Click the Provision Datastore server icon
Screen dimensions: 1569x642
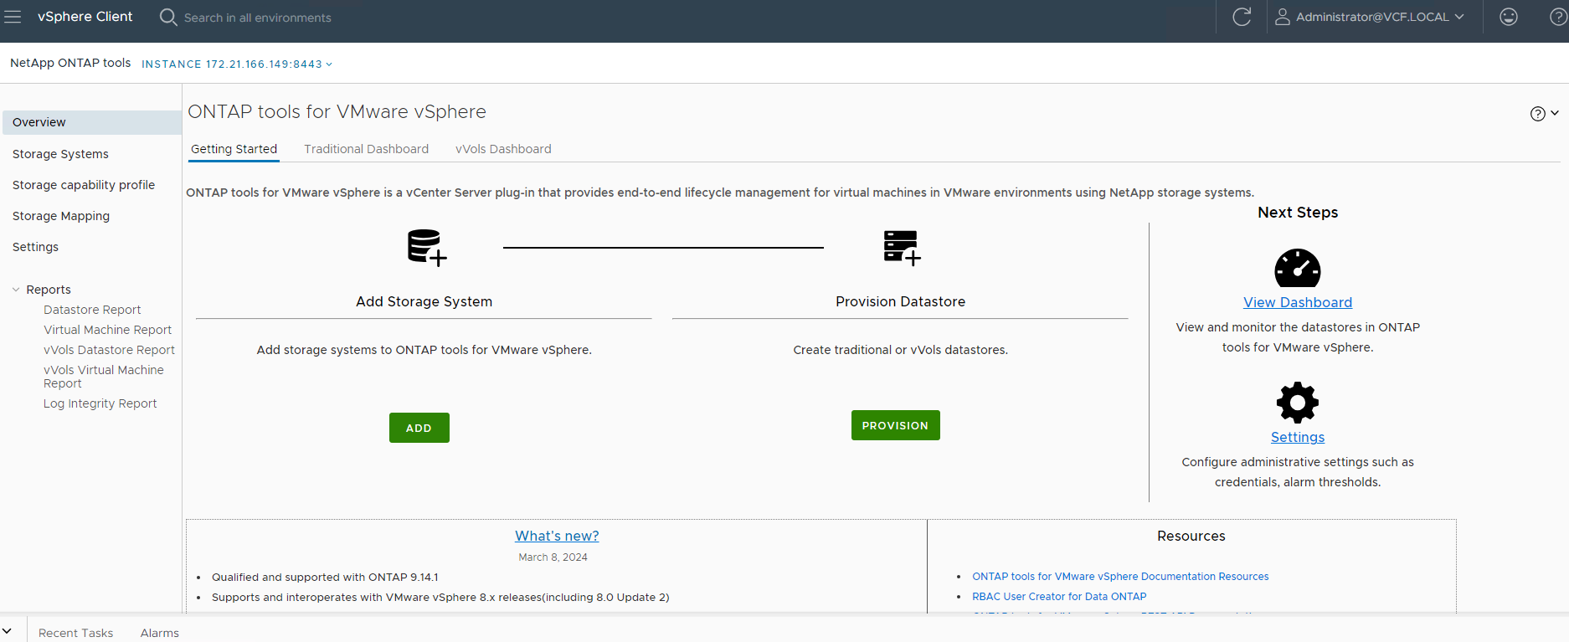[901, 248]
